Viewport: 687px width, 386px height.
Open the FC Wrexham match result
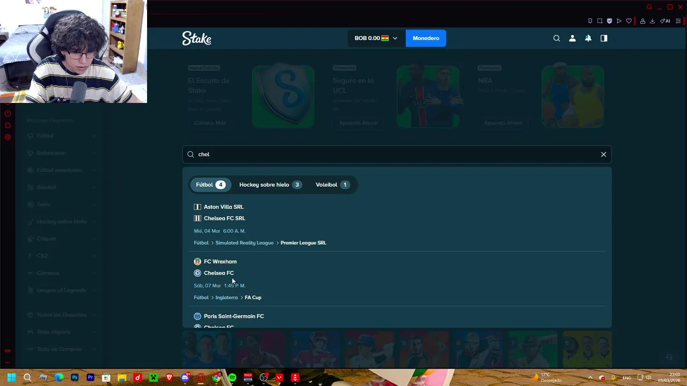[220, 262]
